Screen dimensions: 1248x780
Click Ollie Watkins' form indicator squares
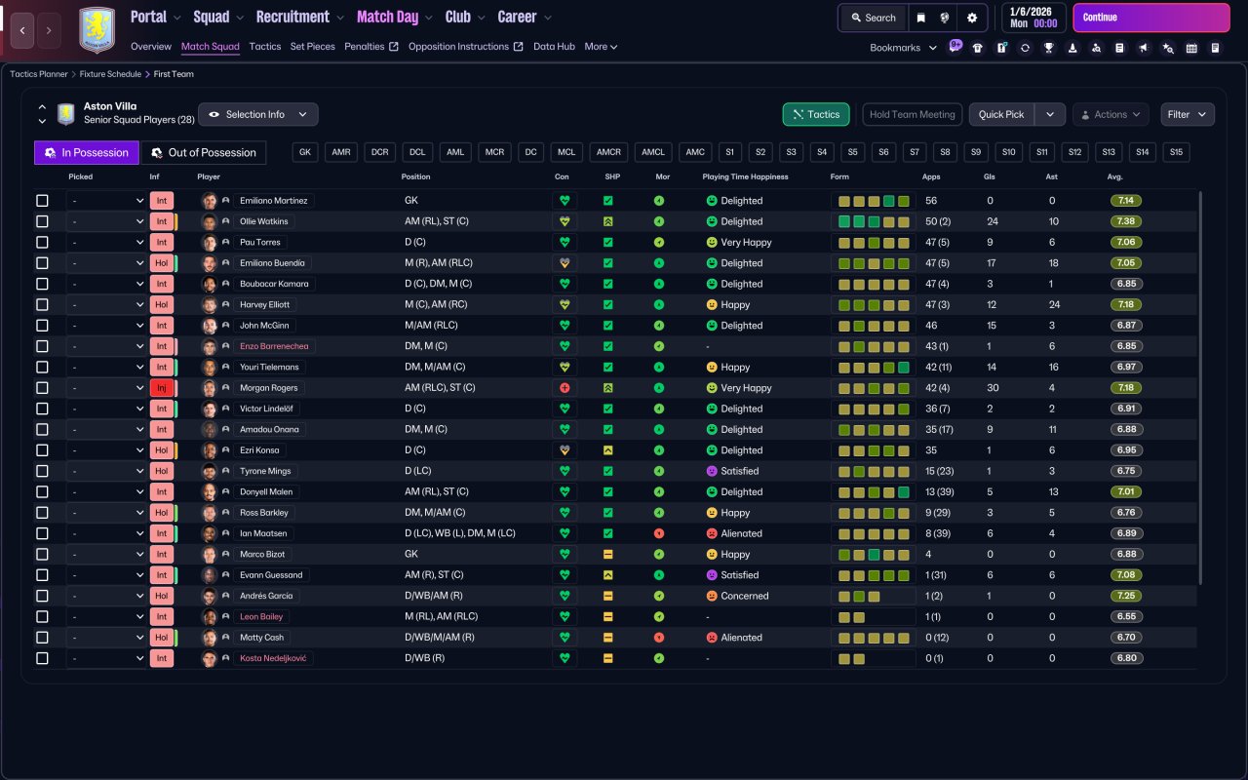[x=874, y=221]
